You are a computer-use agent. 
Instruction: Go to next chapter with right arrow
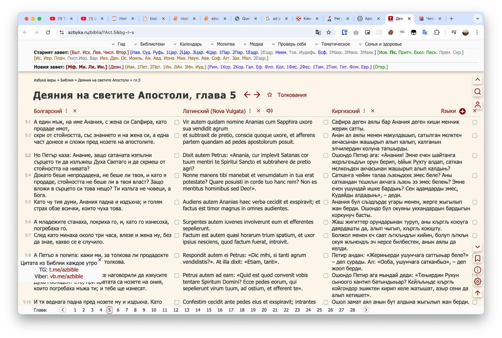[257, 95]
